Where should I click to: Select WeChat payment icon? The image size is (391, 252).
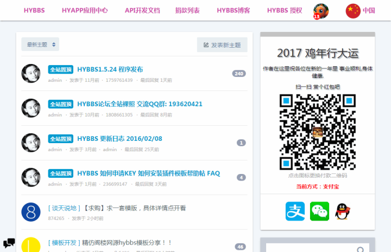click(319, 211)
